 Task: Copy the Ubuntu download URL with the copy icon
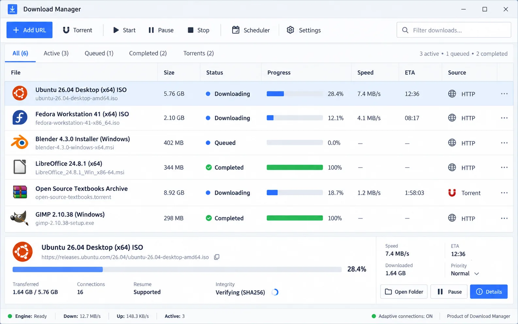(217, 257)
